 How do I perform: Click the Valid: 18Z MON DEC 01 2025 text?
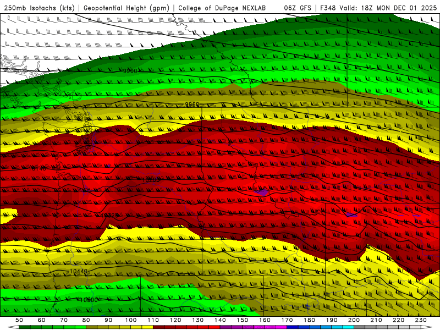pyautogui.click(x=388, y=8)
